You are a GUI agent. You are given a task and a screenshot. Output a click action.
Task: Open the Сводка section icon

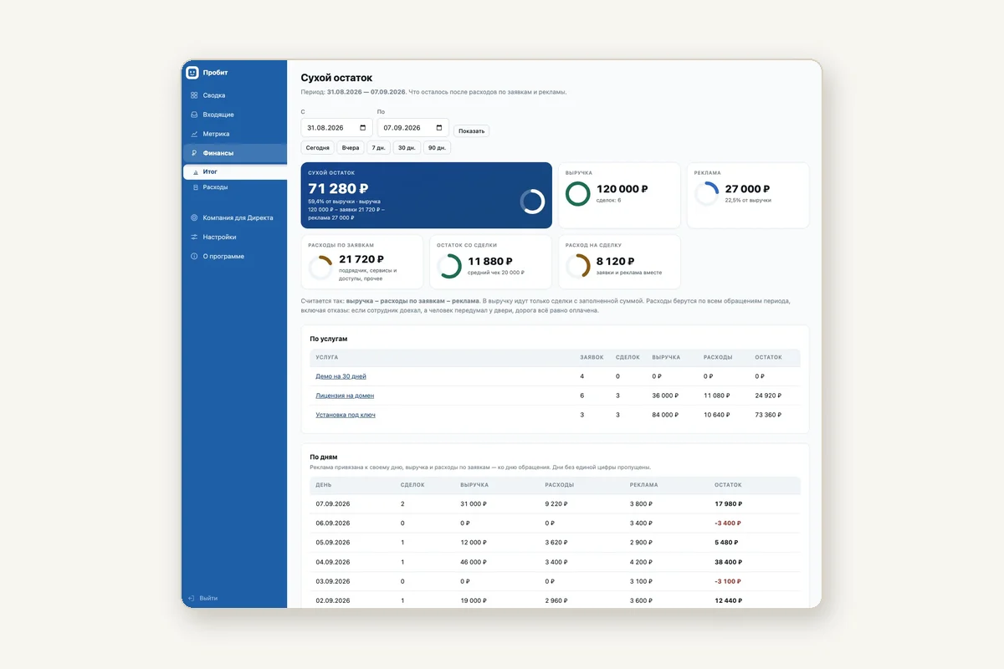194,95
